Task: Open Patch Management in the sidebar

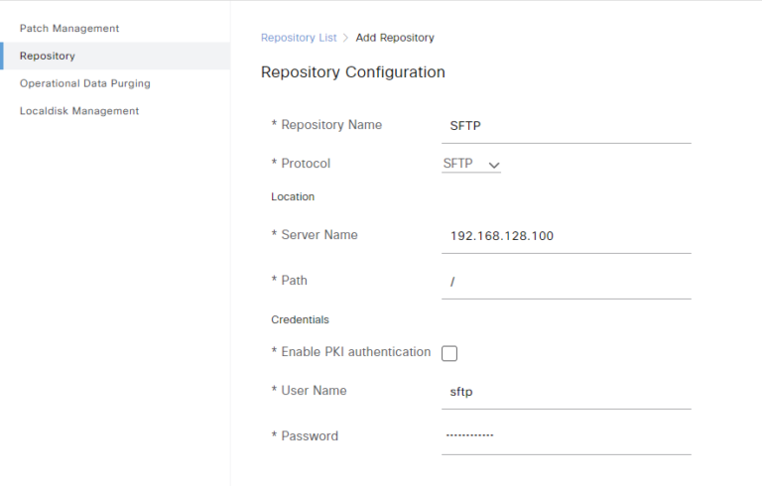Action: [69, 29]
